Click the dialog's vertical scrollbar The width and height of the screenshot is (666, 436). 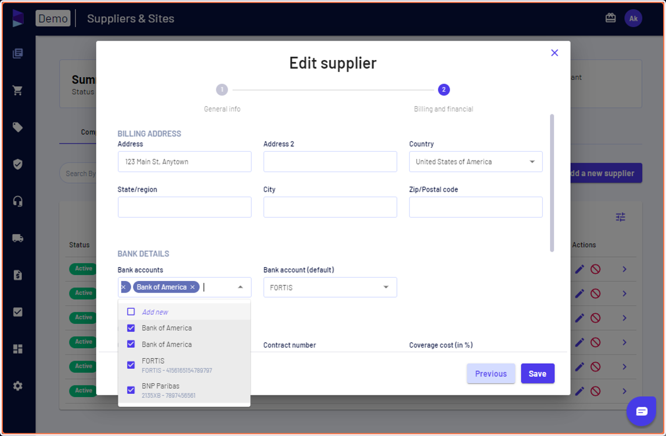(x=552, y=183)
